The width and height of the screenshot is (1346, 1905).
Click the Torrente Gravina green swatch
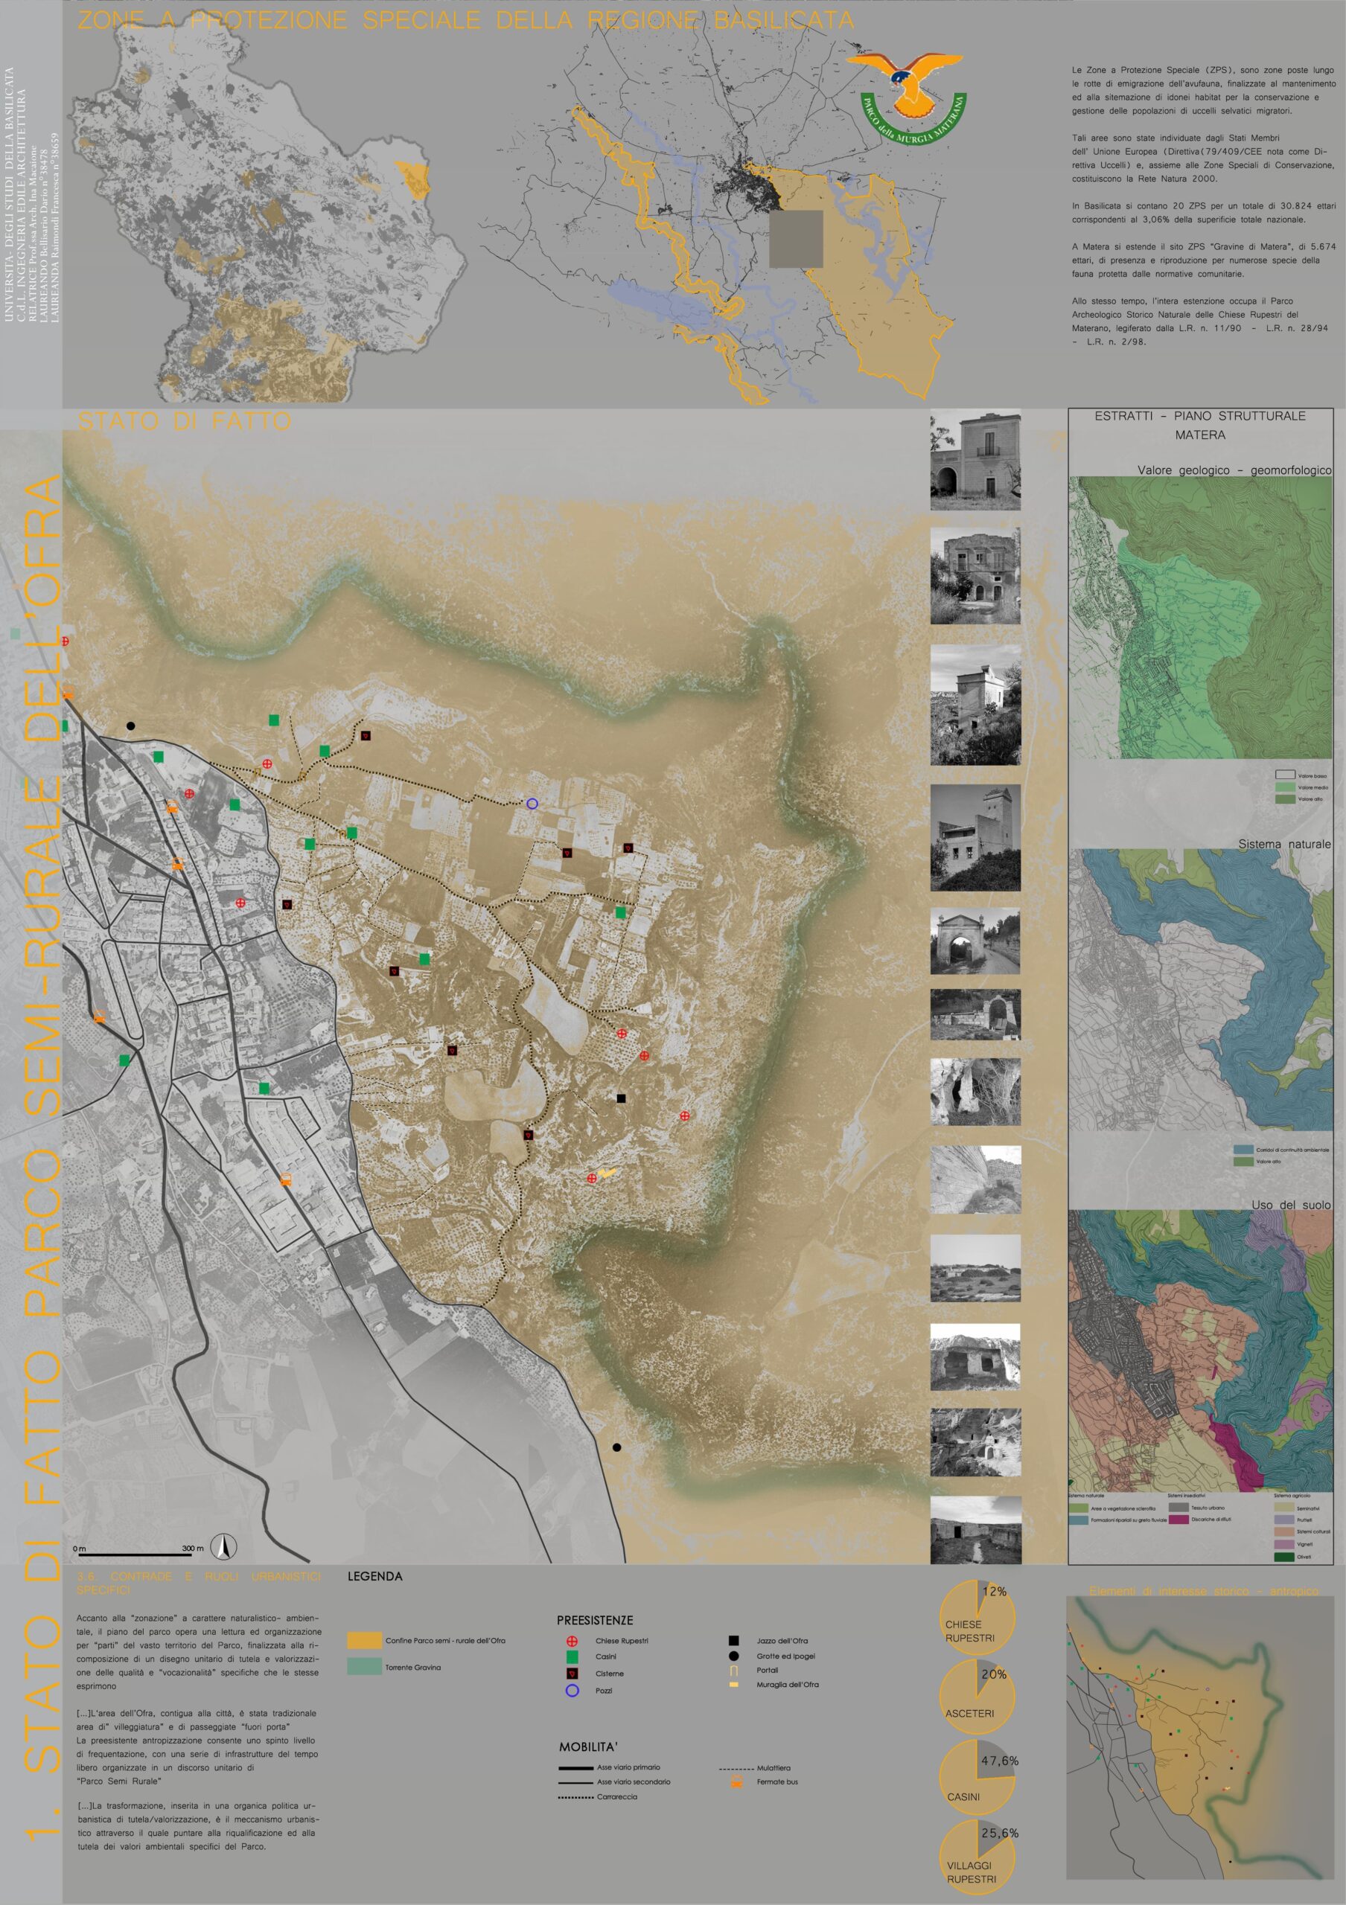tap(364, 1667)
